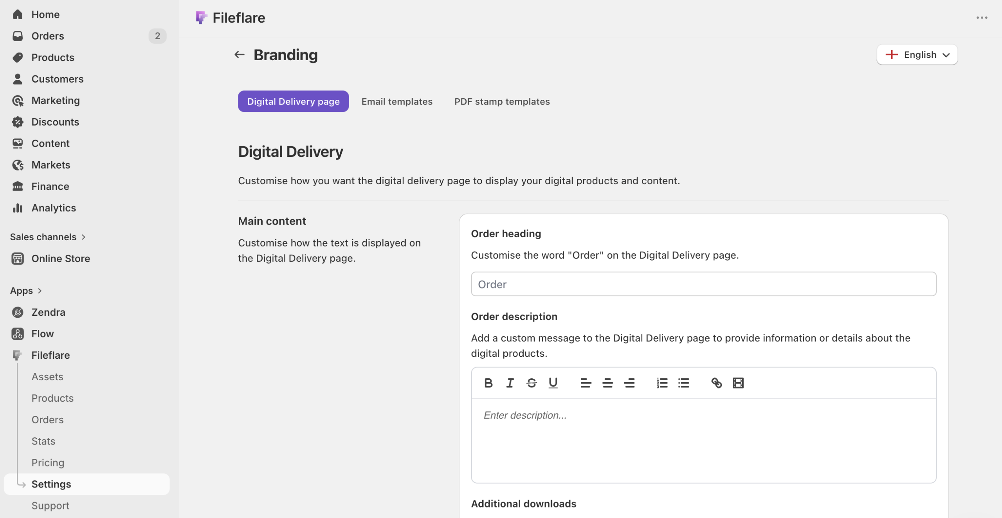This screenshot has height=518, width=1002.
Task: Toggle bold formatting in description editor
Action: (488, 383)
